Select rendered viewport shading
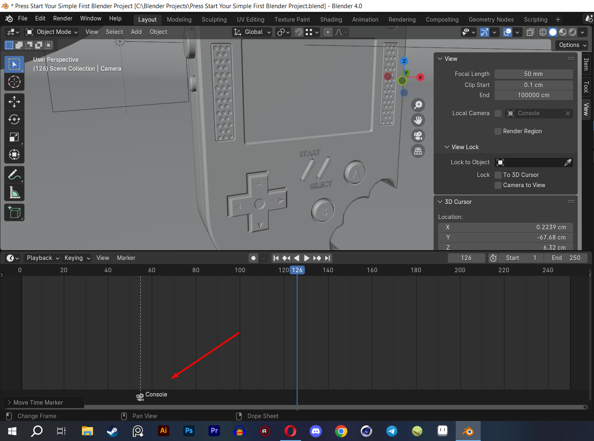 (573, 32)
